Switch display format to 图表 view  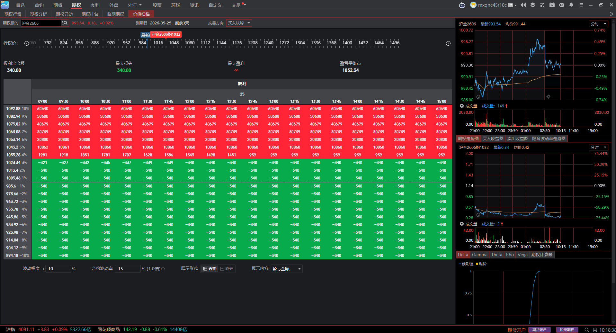click(x=227, y=269)
